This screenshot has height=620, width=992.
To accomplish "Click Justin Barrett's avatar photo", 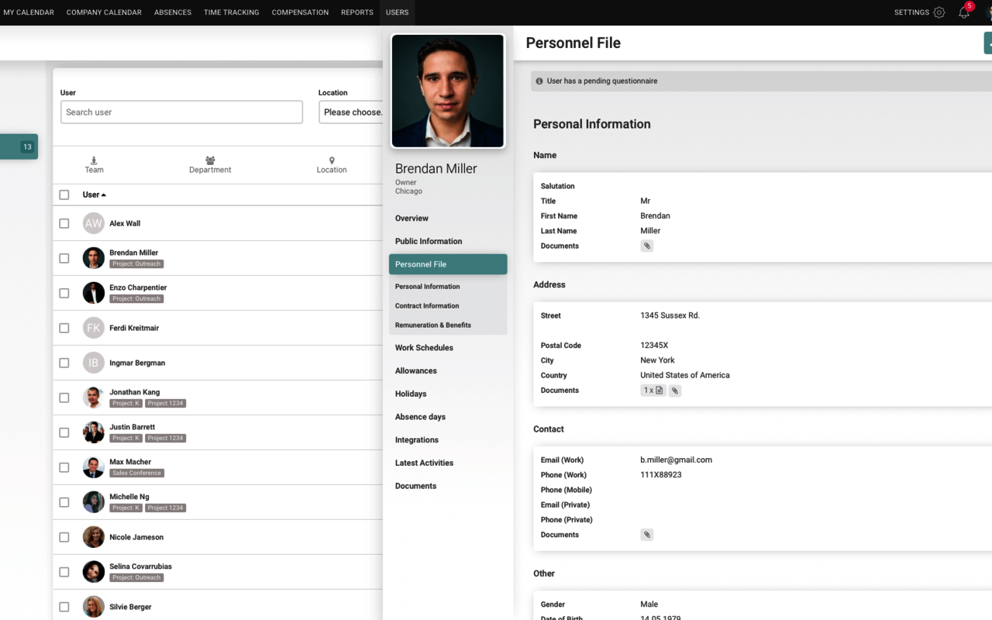I will pos(94,432).
